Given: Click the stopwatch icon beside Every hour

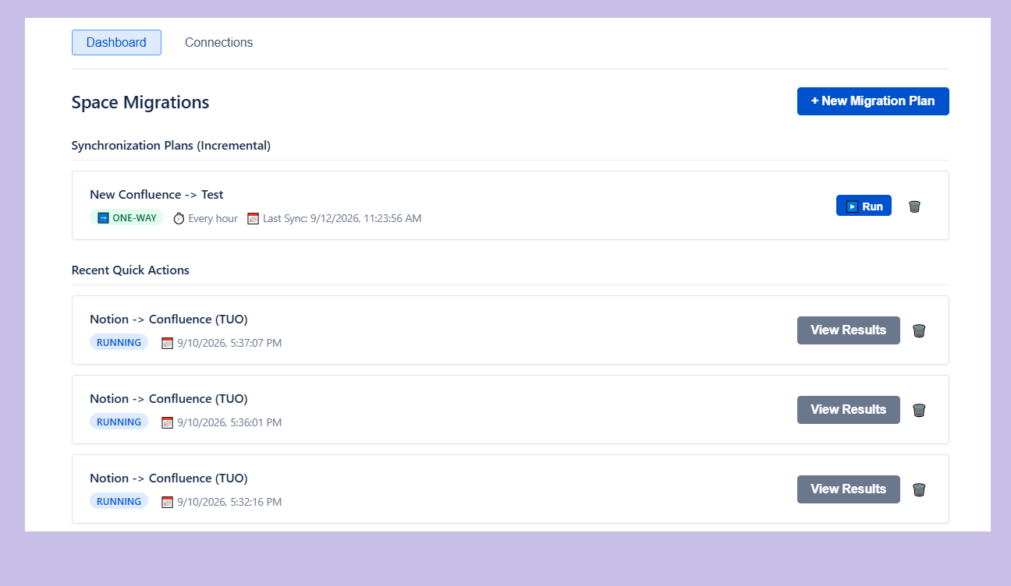Looking at the screenshot, I should pos(179,218).
